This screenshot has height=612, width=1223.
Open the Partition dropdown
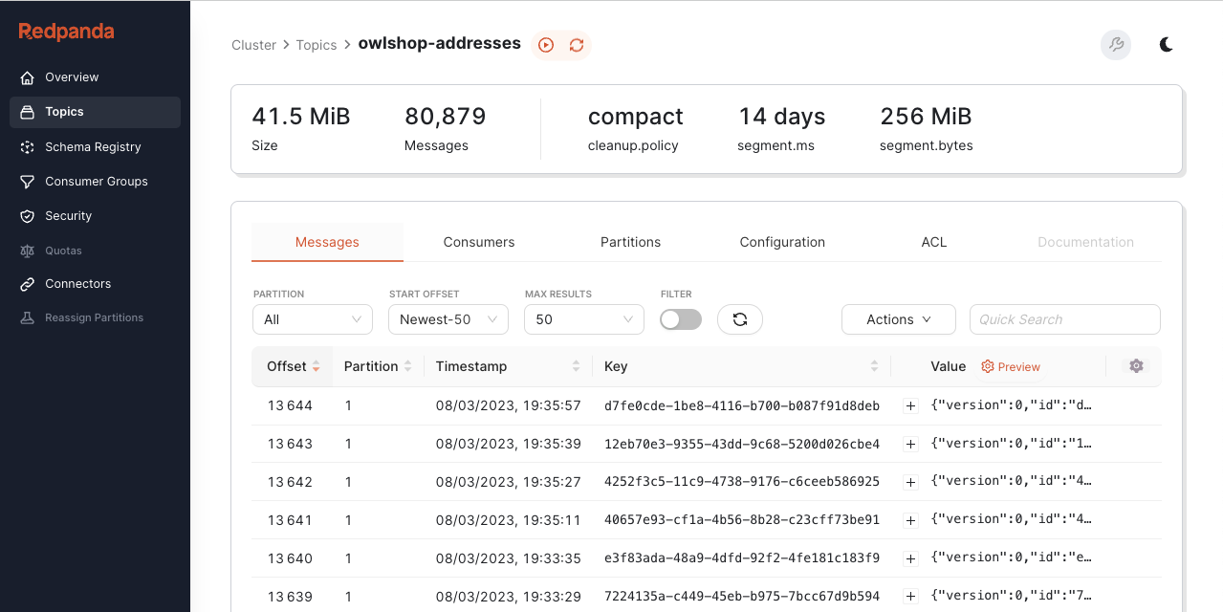312,318
